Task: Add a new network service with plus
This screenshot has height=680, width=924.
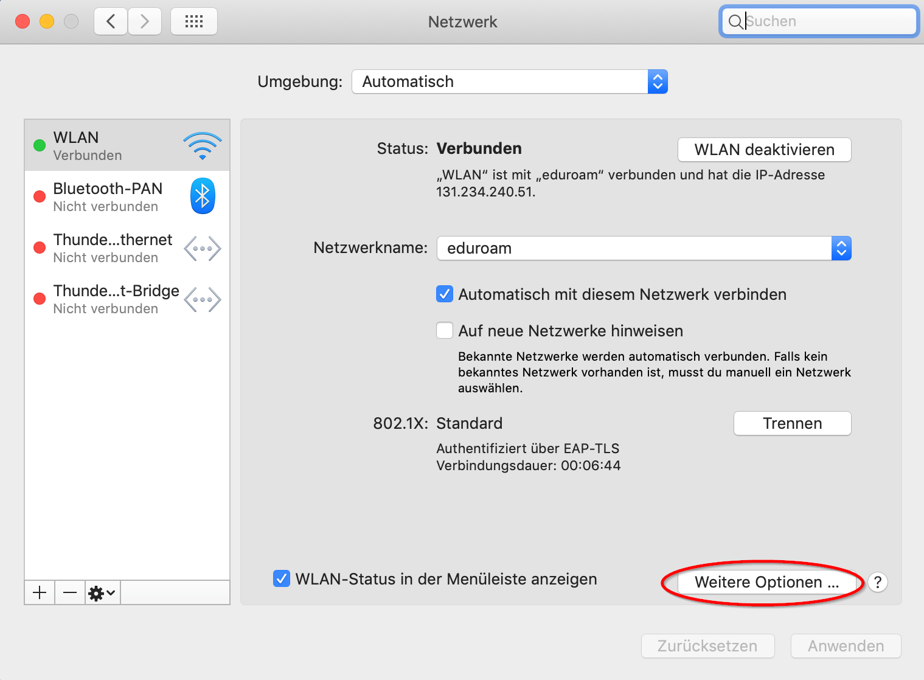Action: (x=40, y=592)
